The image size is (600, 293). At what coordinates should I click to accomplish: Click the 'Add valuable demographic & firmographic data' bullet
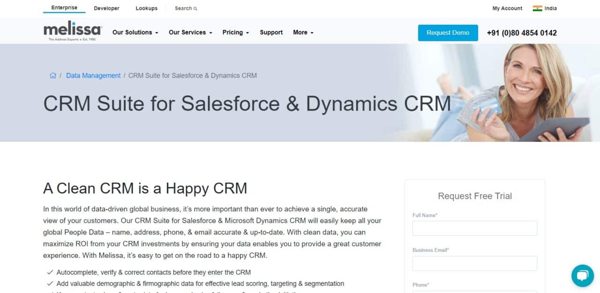(x=200, y=284)
